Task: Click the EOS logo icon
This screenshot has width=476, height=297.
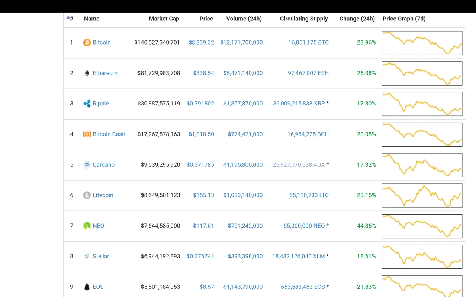Action: [87, 287]
